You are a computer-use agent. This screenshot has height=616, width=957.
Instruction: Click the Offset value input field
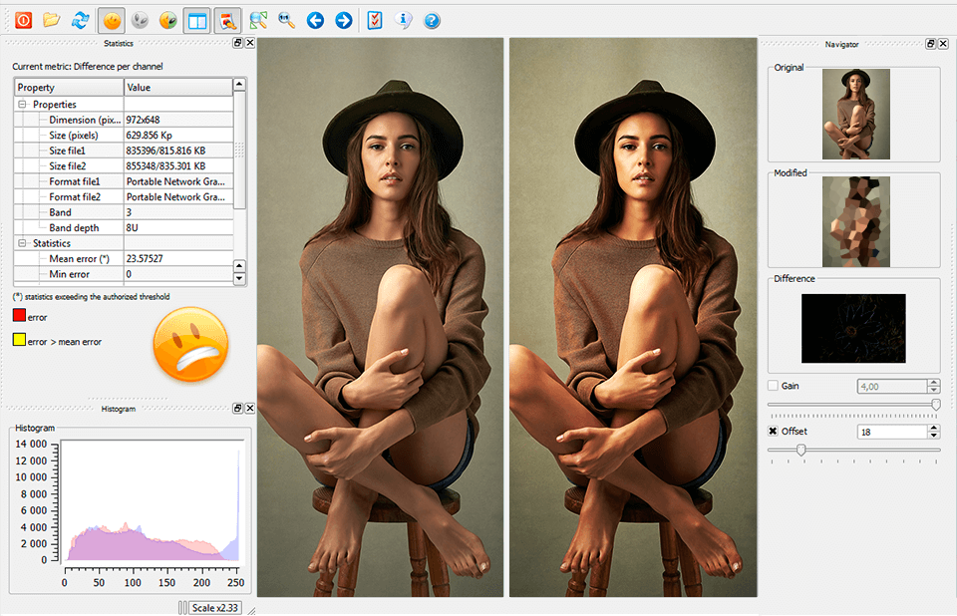[x=891, y=432]
